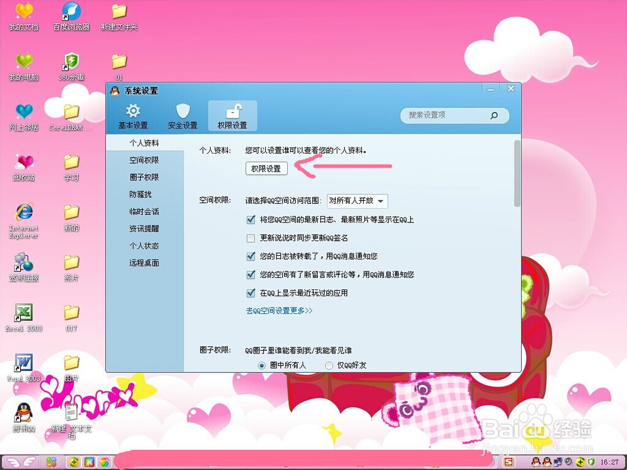Launch 百度浏览器 from the desktop
This screenshot has height=470, width=627.
coord(71,14)
